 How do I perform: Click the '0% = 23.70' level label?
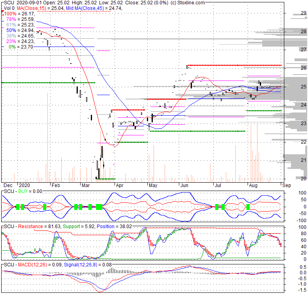coord(21,47)
